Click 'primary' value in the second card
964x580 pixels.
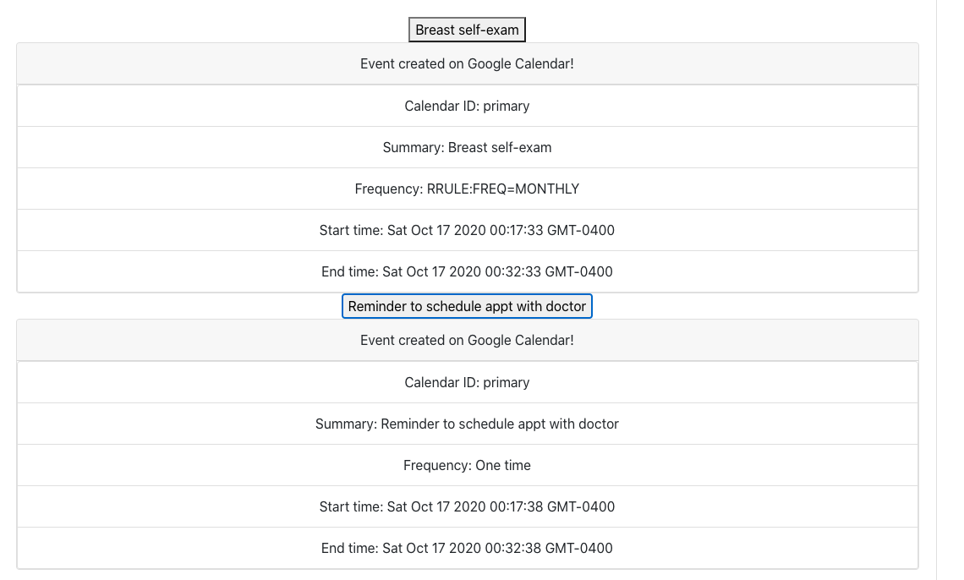(x=507, y=382)
